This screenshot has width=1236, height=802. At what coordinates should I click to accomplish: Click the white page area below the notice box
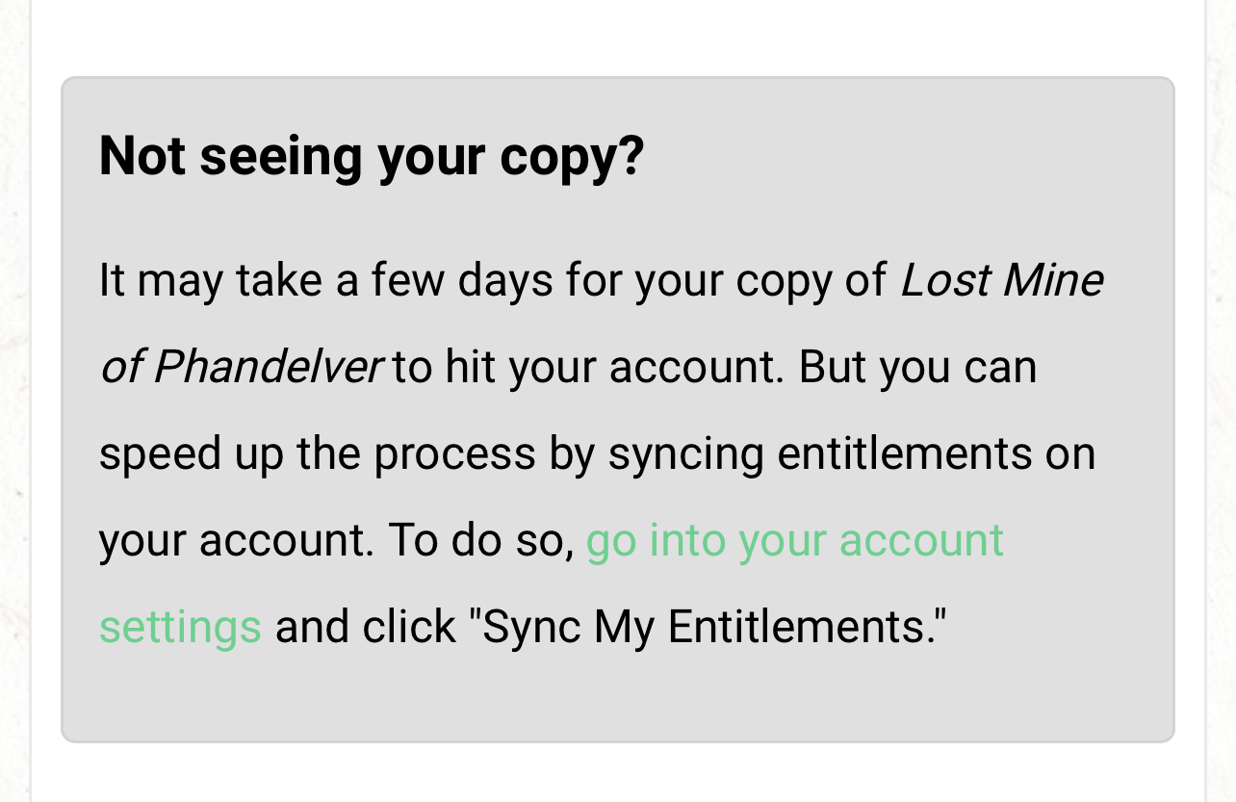pyautogui.click(x=616, y=775)
